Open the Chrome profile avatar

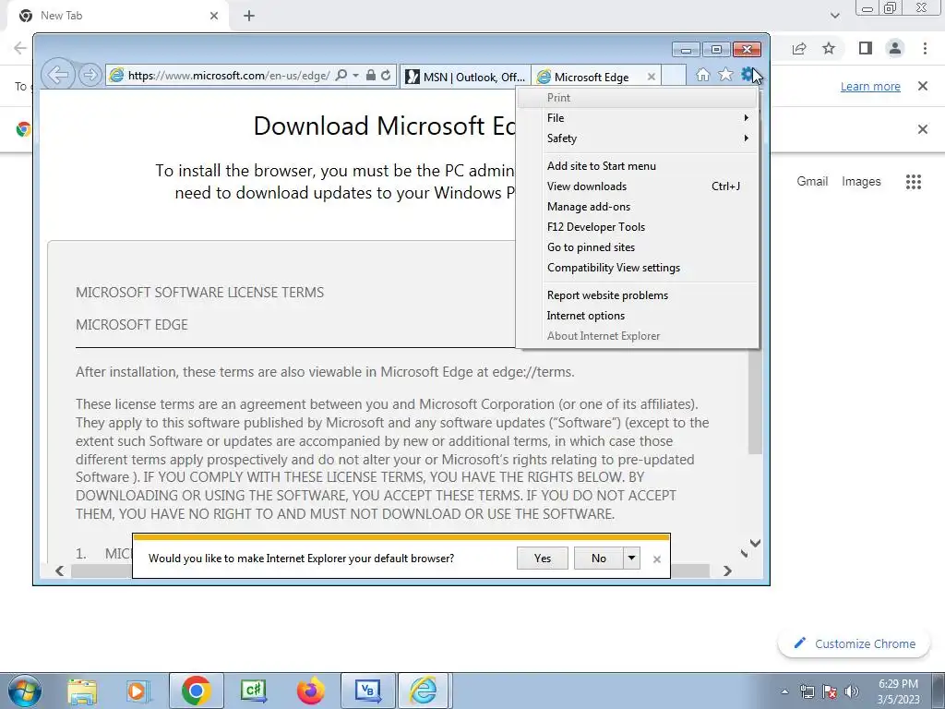coord(895,48)
